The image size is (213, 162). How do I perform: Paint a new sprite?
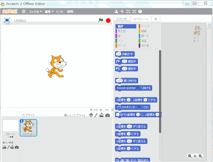pos(96,115)
